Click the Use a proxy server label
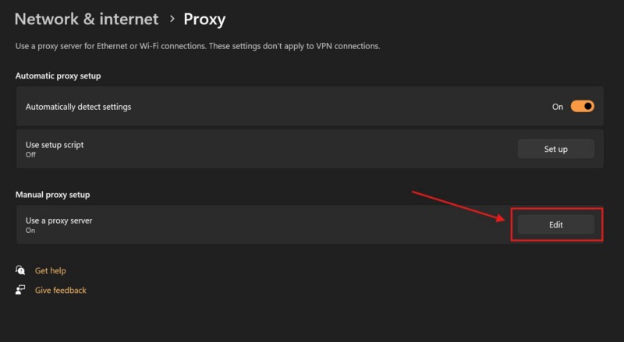Image resolution: width=624 pixels, height=342 pixels. (x=59, y=220)
